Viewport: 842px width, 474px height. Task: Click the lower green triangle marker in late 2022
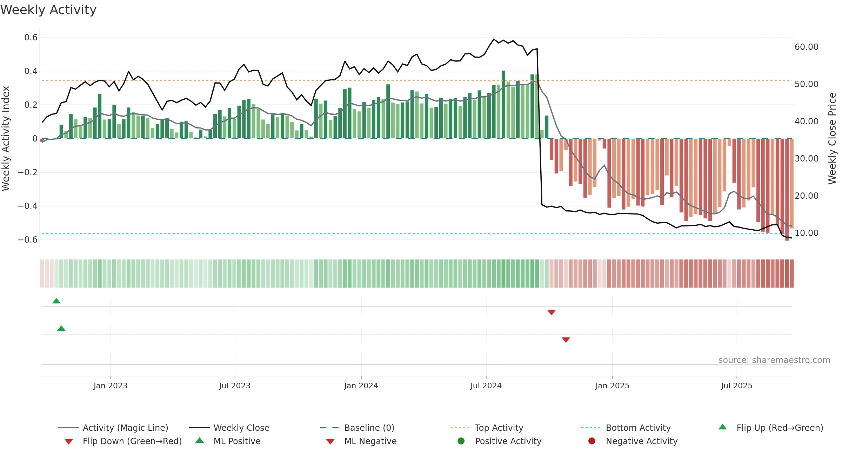click(x=61, y=328)
